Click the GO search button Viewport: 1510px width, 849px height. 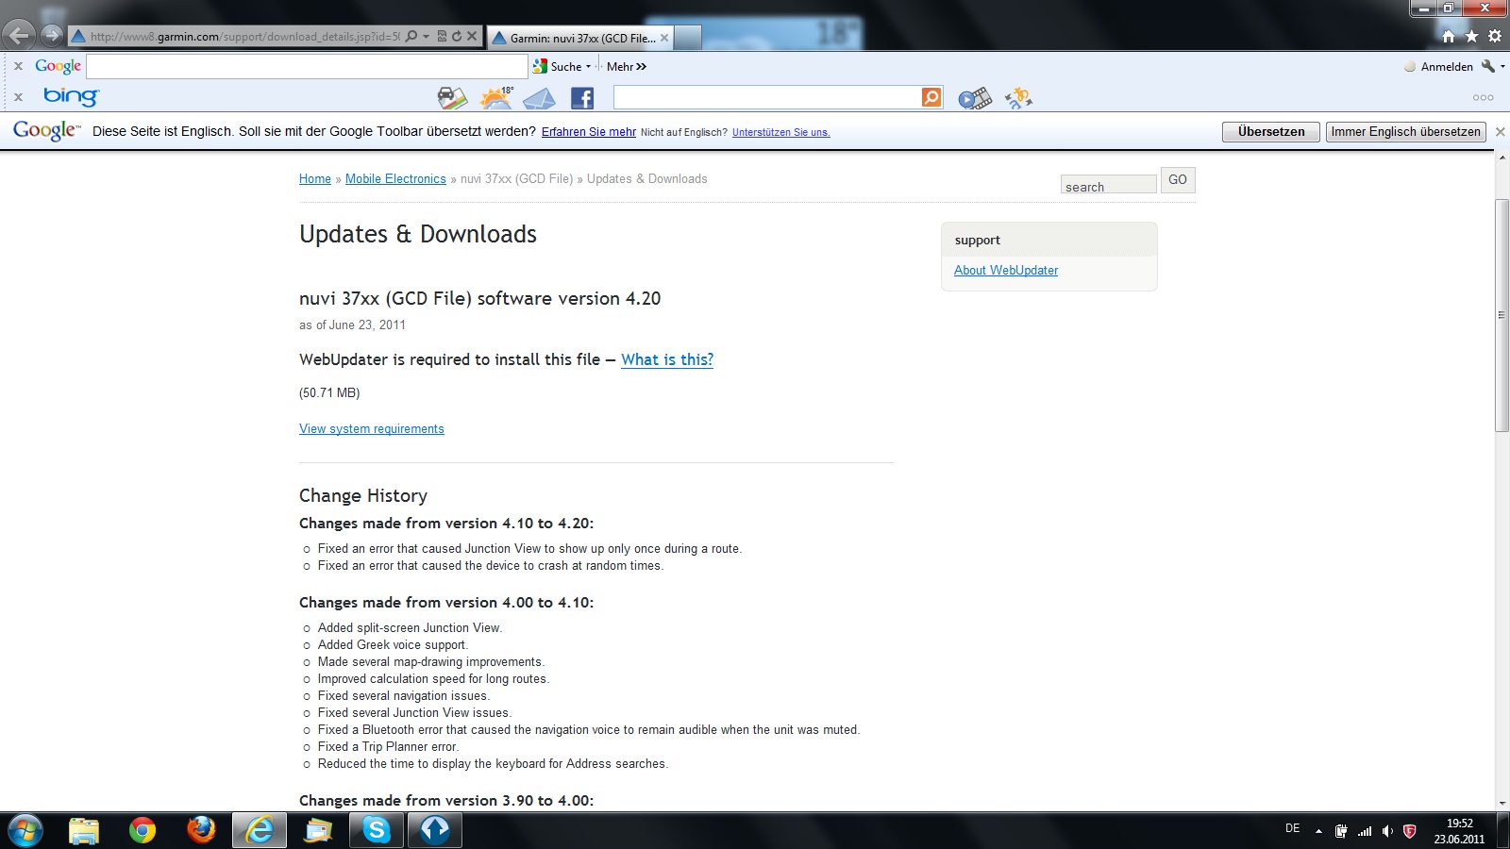1178,180
